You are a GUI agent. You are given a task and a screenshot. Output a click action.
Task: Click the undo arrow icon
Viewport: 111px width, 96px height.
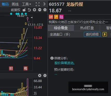(x=29, y=10)
